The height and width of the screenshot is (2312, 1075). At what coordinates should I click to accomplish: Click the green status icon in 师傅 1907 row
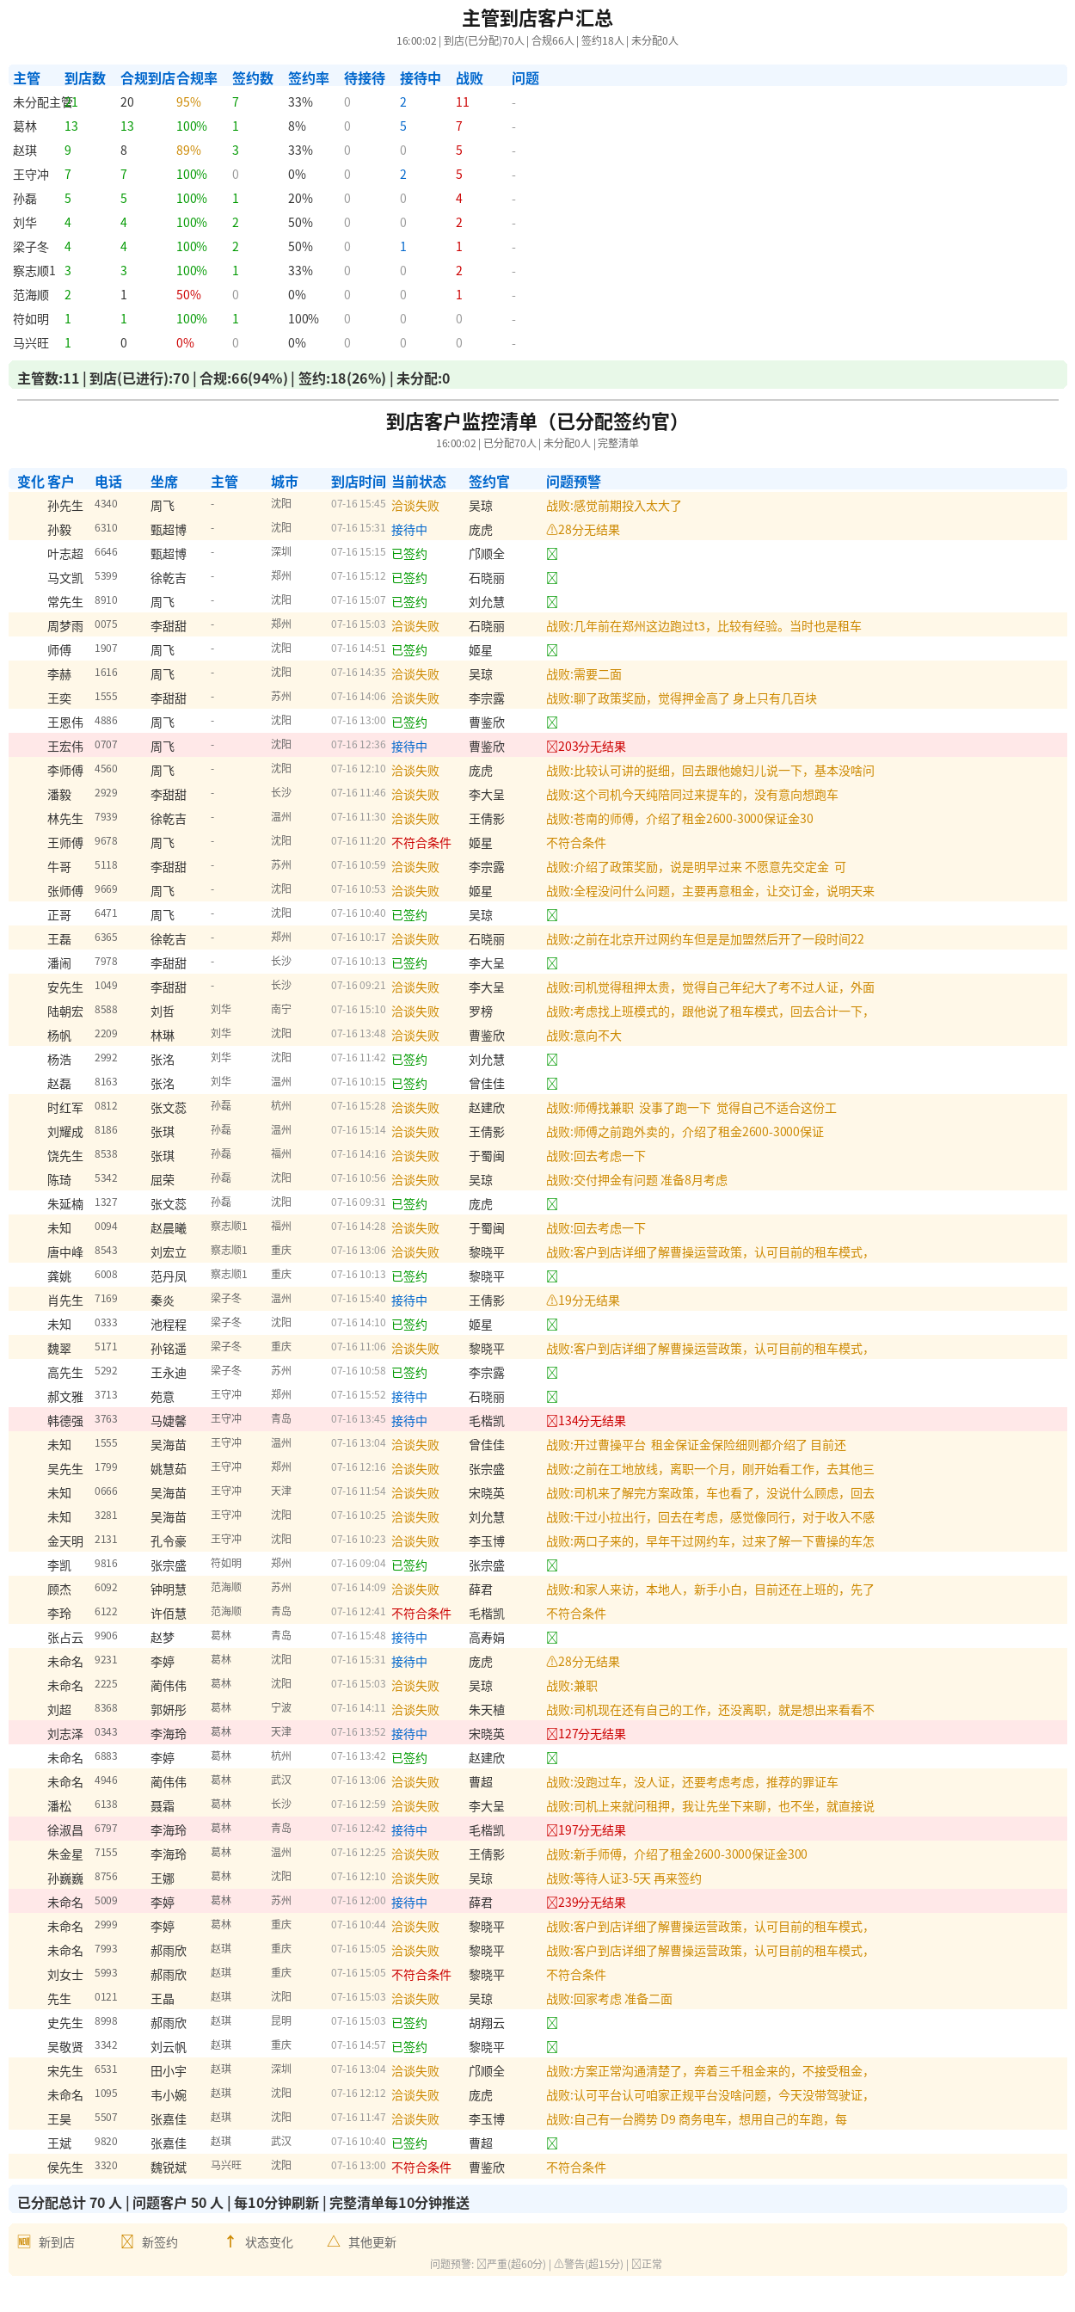point(552,649)
